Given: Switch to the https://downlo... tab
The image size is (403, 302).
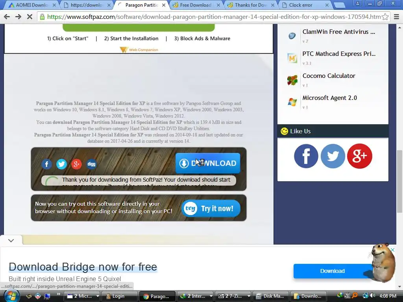Looking at the screenshot, I should point(86,5).
